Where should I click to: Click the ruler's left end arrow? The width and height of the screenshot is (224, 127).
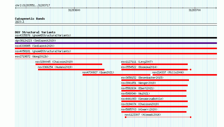click(x=16, y=8)
